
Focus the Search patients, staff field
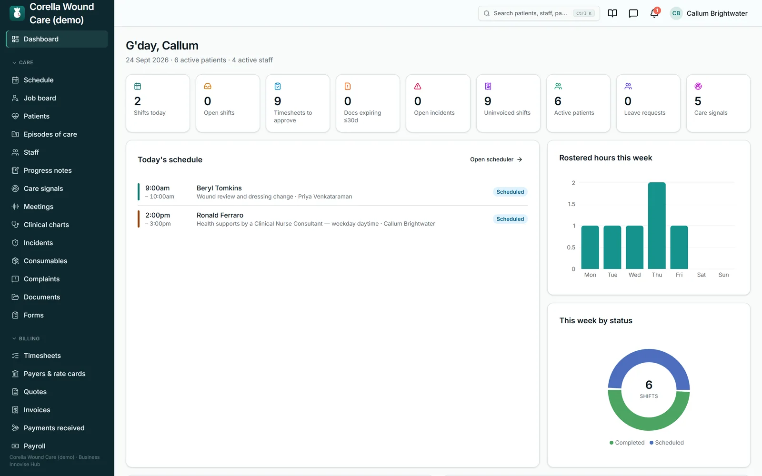[x=539, y=13]
